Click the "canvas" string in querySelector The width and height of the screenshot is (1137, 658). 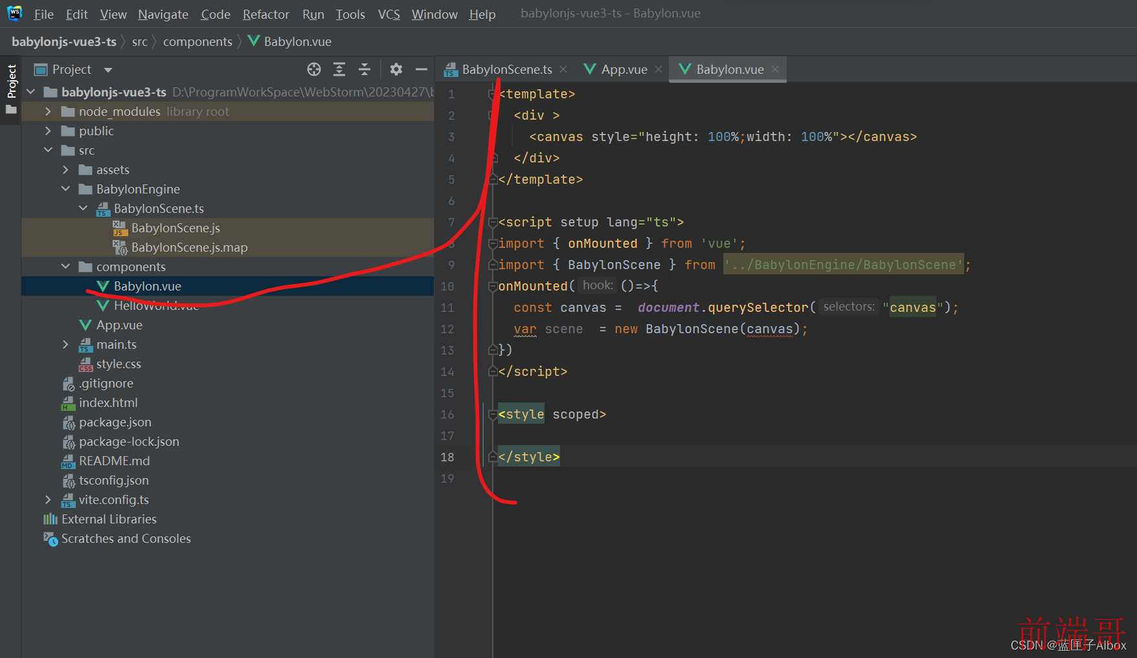pyautogui.click(x=913, y=307)
